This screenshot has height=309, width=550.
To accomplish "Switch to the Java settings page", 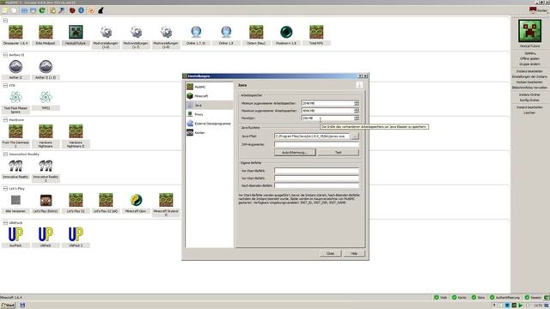I will 209,105.
